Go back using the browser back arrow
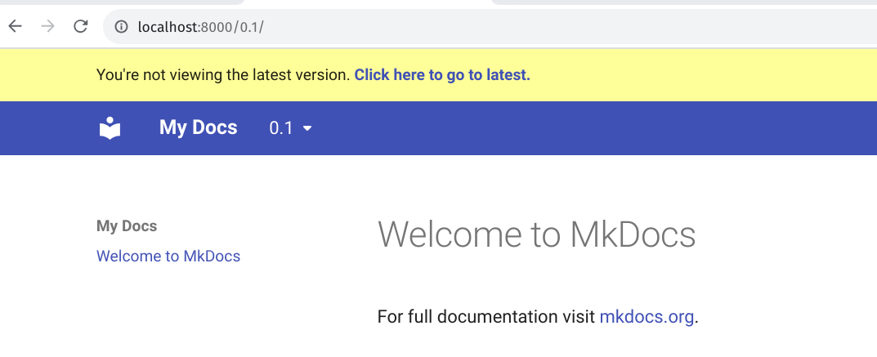The image size is (877, 357). pyautogui.click(x=15, y=26)
